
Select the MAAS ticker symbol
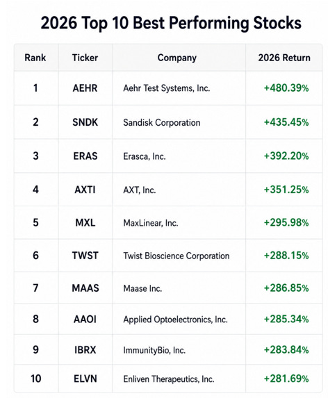click(x=85, y=288)
